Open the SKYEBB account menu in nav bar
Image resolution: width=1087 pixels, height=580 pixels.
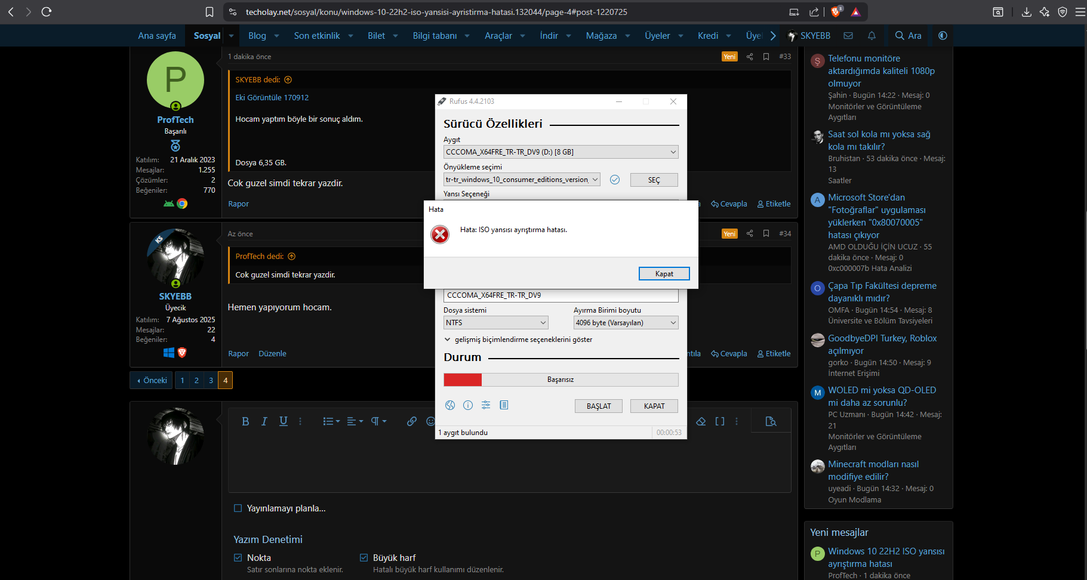(809, 36)
